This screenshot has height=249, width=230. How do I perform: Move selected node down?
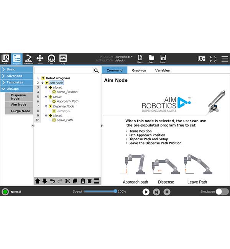(x=45, y=181)
